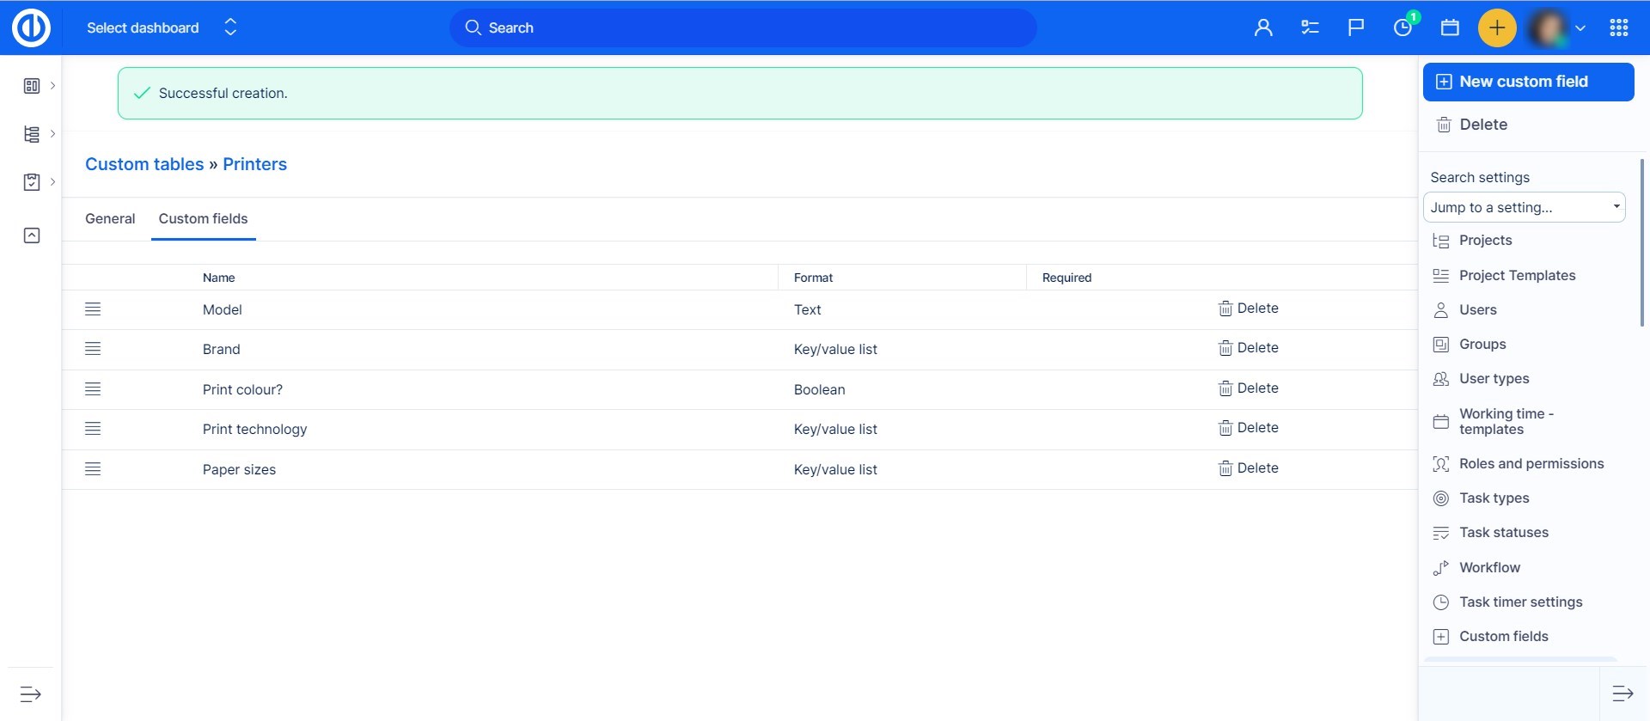Open the time tracker clock icon

click(1402, 27)
